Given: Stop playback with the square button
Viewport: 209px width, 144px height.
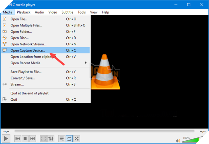Looking at the screenshot, I should click(x=25, y=139).
